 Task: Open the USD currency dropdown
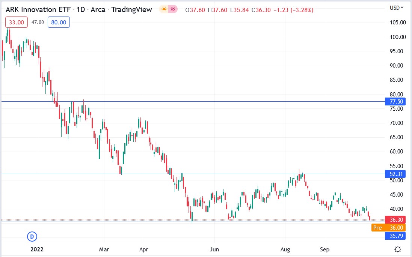397,8
